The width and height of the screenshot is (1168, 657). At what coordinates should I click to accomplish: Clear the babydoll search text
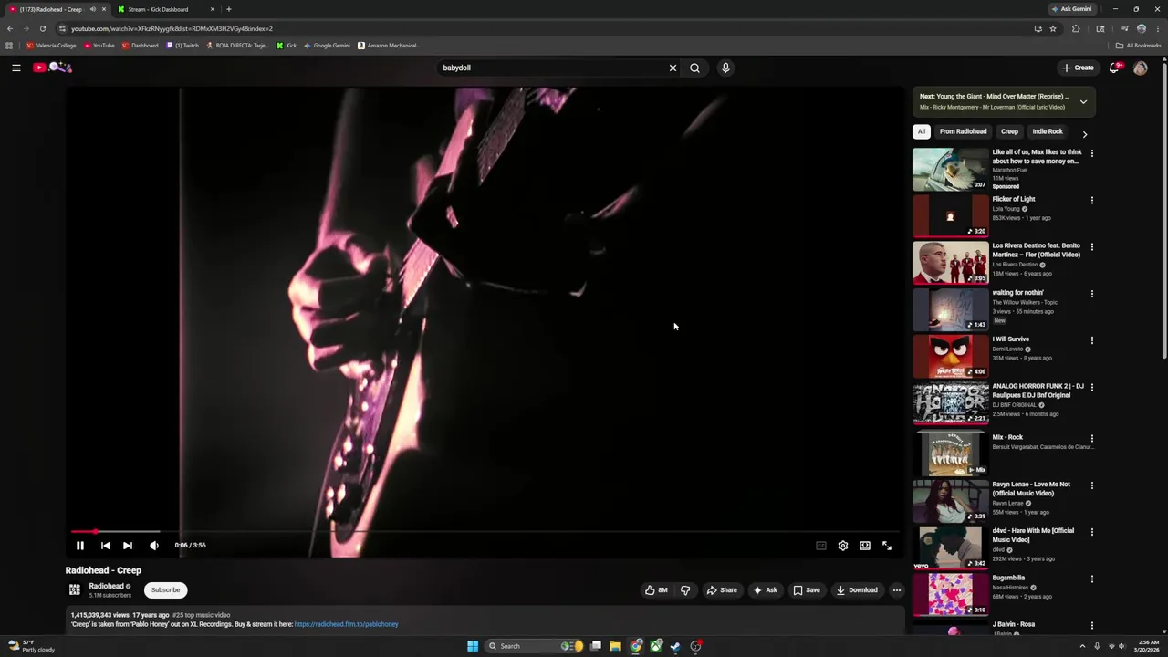pos(673,68)
